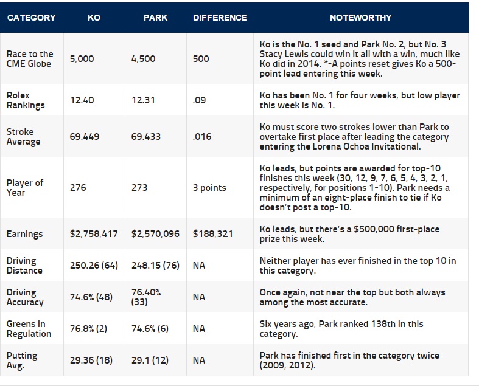The image size is (479, 386).
Task: Select the Race to the CME Globe row label
Action: point(30,59)
